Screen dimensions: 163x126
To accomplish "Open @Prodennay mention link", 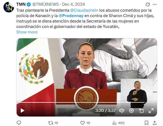I will click(x=71, y=16).
